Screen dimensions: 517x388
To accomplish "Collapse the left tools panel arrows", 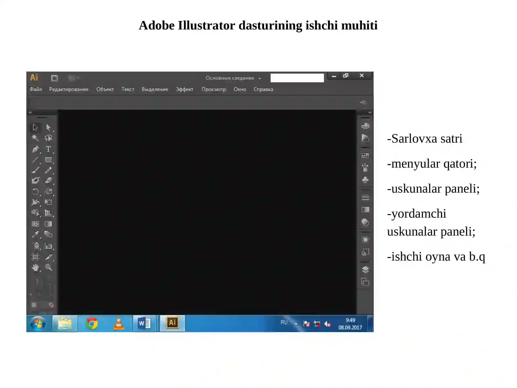I will (x=30, y=113).
